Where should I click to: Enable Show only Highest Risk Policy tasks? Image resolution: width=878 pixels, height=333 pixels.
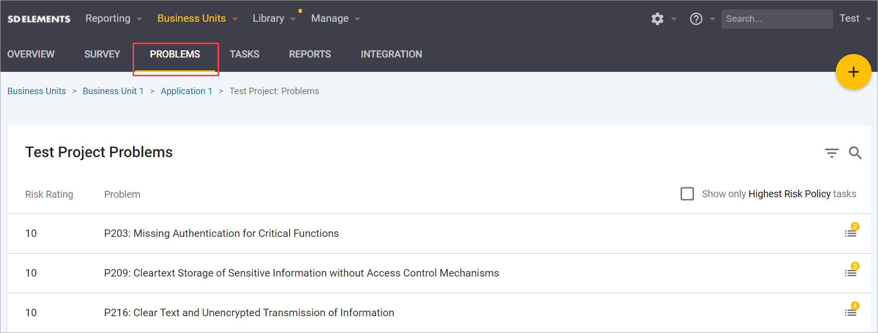687,194
